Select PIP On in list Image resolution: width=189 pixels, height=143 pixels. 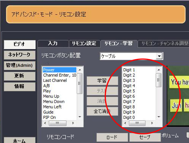coord(60,117)
